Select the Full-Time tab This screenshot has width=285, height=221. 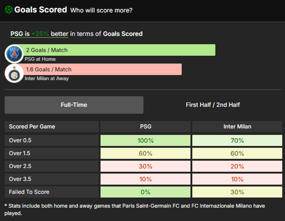click(74, 105)
